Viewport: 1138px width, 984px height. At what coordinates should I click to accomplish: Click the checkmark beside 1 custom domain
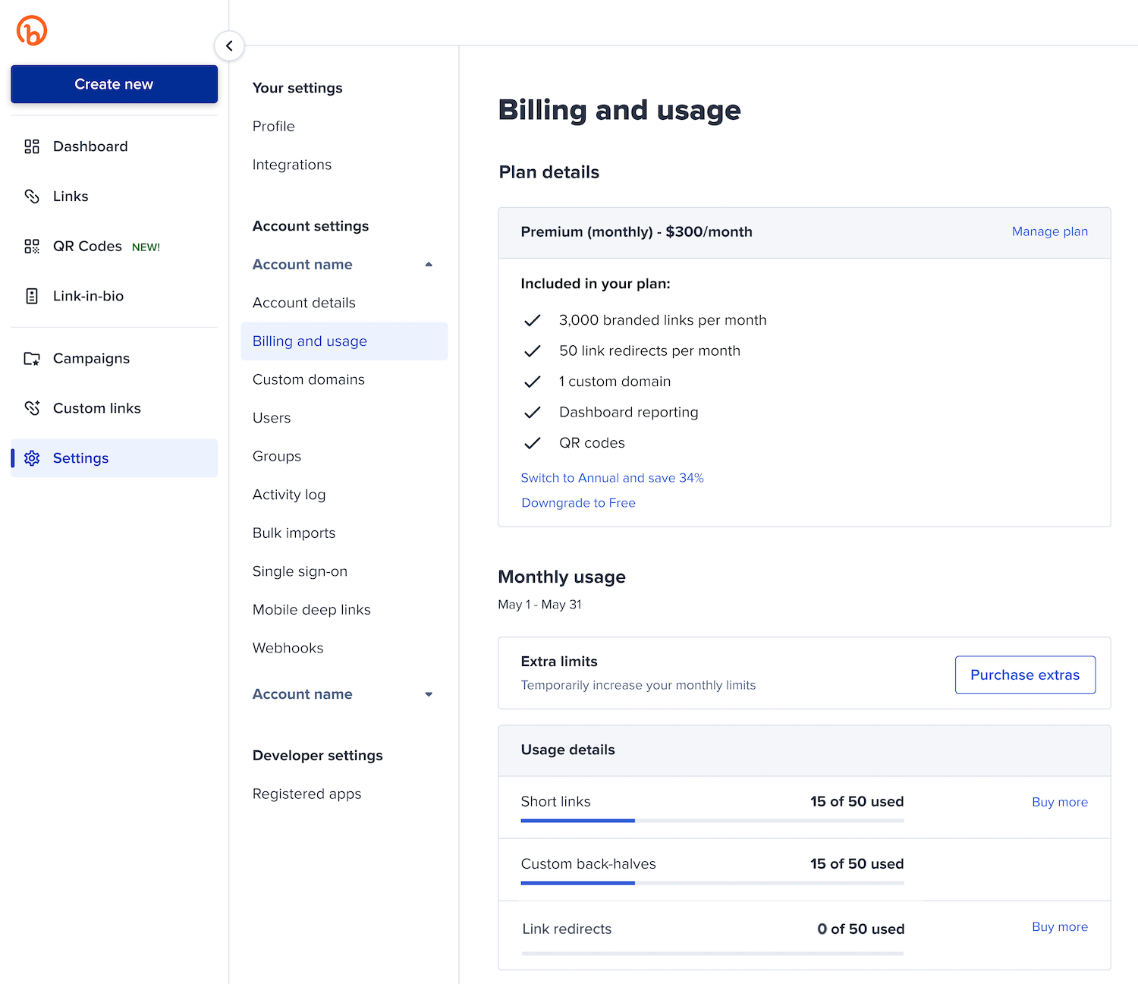click(533, 382)
